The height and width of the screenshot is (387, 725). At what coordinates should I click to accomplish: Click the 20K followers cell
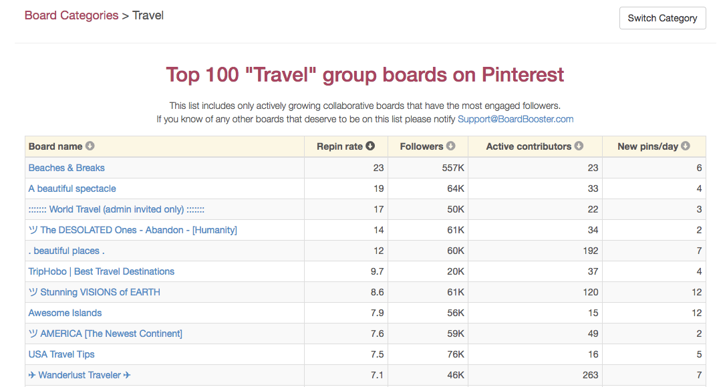428,271
